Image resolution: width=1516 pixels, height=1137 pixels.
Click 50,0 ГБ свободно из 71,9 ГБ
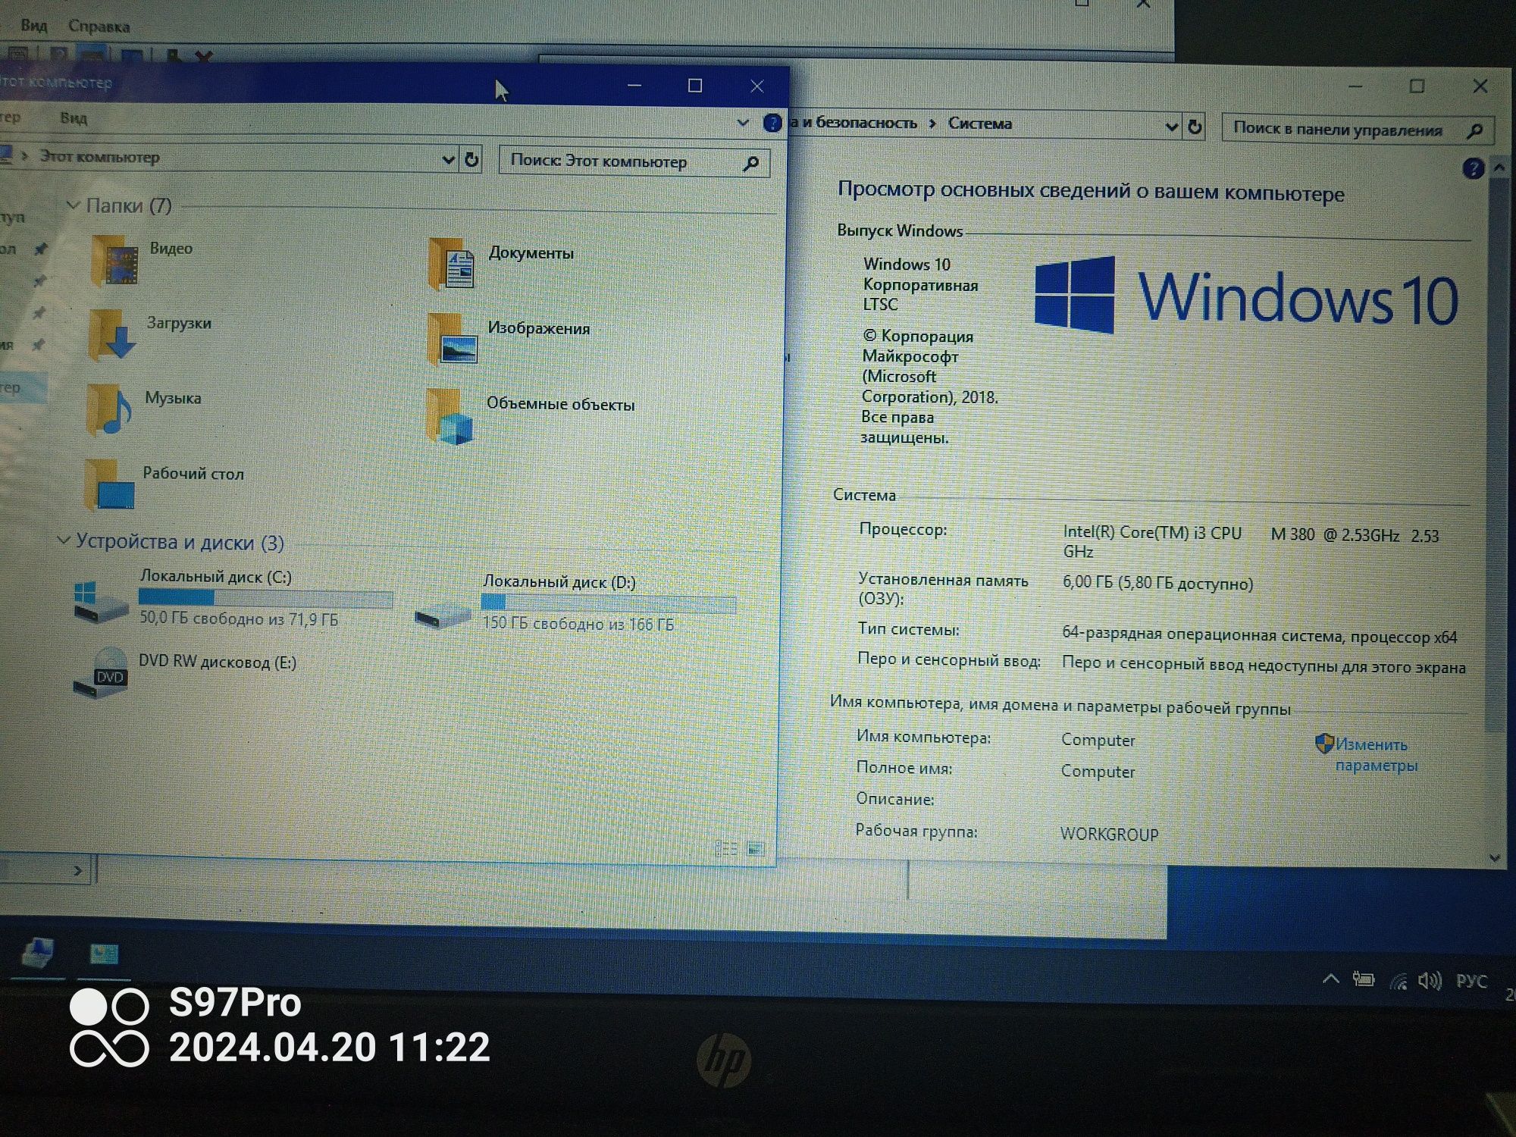point(239,619)
